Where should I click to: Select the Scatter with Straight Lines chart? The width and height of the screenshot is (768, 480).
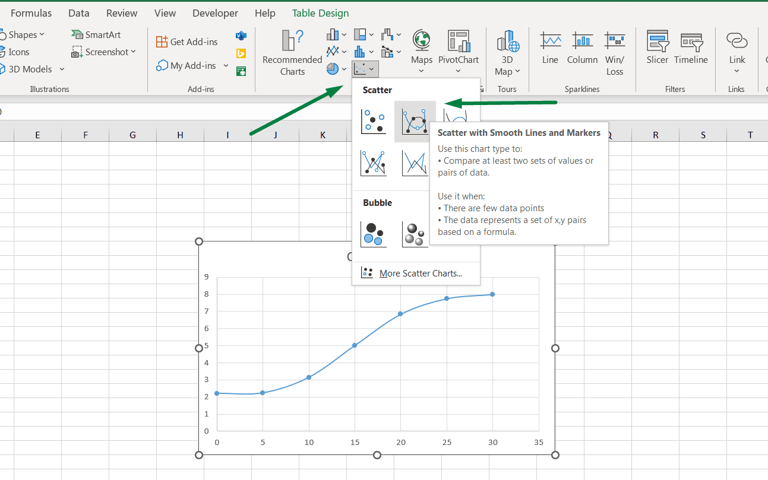[415, 163]
